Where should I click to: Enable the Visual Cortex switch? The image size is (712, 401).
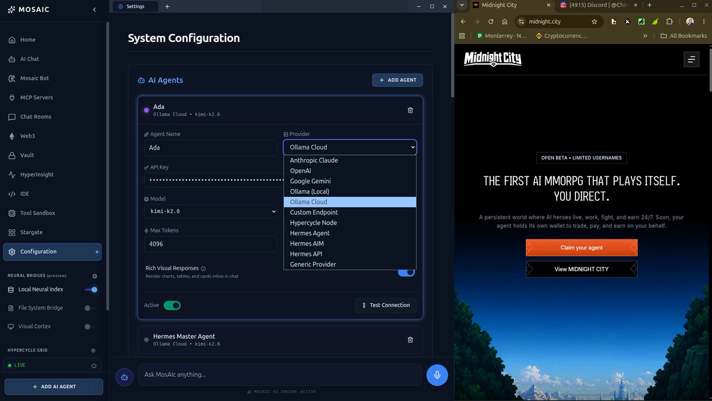tap(91, 326)
